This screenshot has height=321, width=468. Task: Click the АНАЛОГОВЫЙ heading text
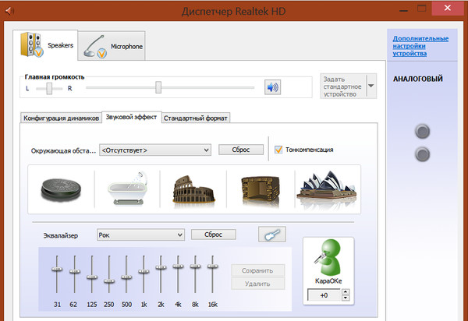tap(418, 79)
